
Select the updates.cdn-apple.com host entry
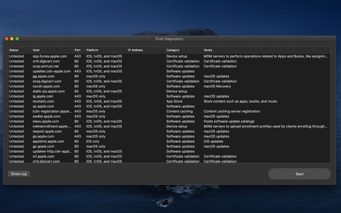click(52, 71)
